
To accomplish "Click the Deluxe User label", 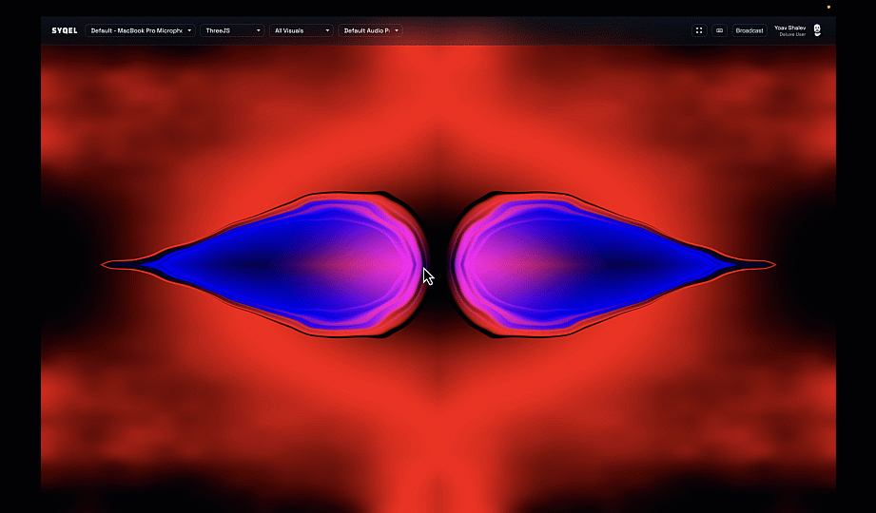I will (791, 34).
